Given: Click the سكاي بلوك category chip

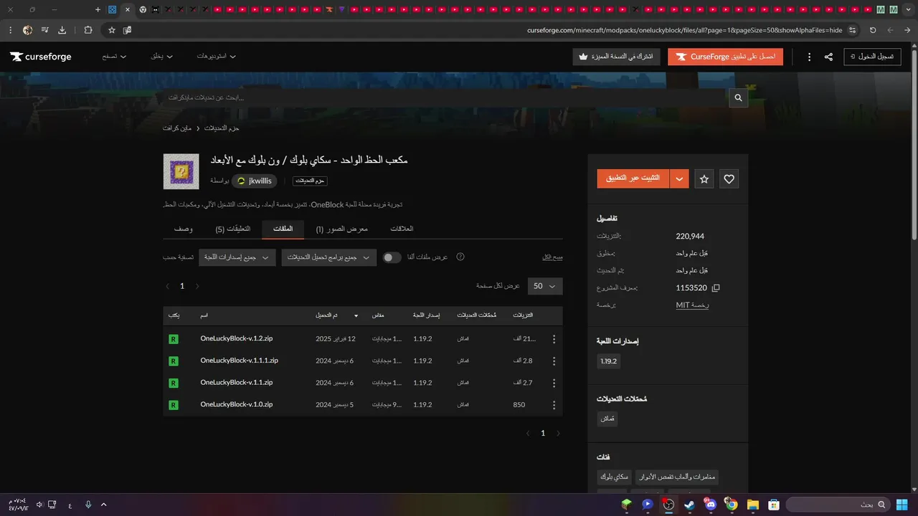Looking at the screenshot, I should click(x=615, y=477).
